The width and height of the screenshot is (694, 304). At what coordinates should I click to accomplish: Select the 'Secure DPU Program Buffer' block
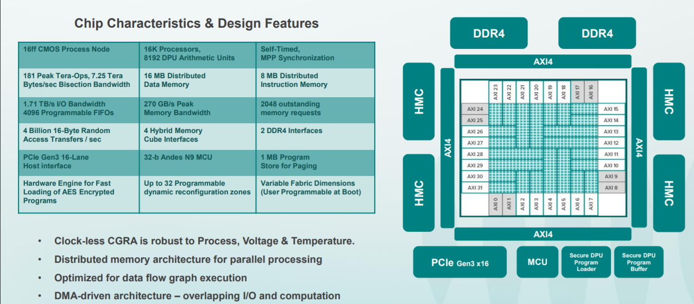click(639, 262)
